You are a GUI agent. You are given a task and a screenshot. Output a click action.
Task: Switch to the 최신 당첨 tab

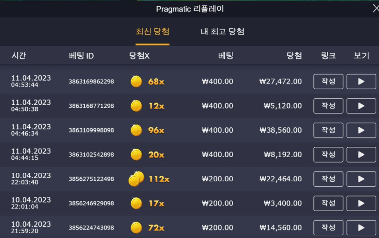coord(152,32)
